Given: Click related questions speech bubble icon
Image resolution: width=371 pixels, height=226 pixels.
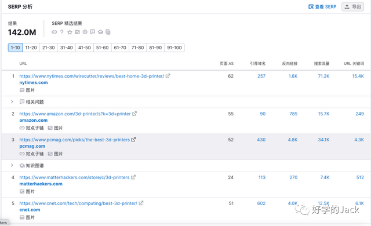Looking at the screenshot, I should click(22, 101).
